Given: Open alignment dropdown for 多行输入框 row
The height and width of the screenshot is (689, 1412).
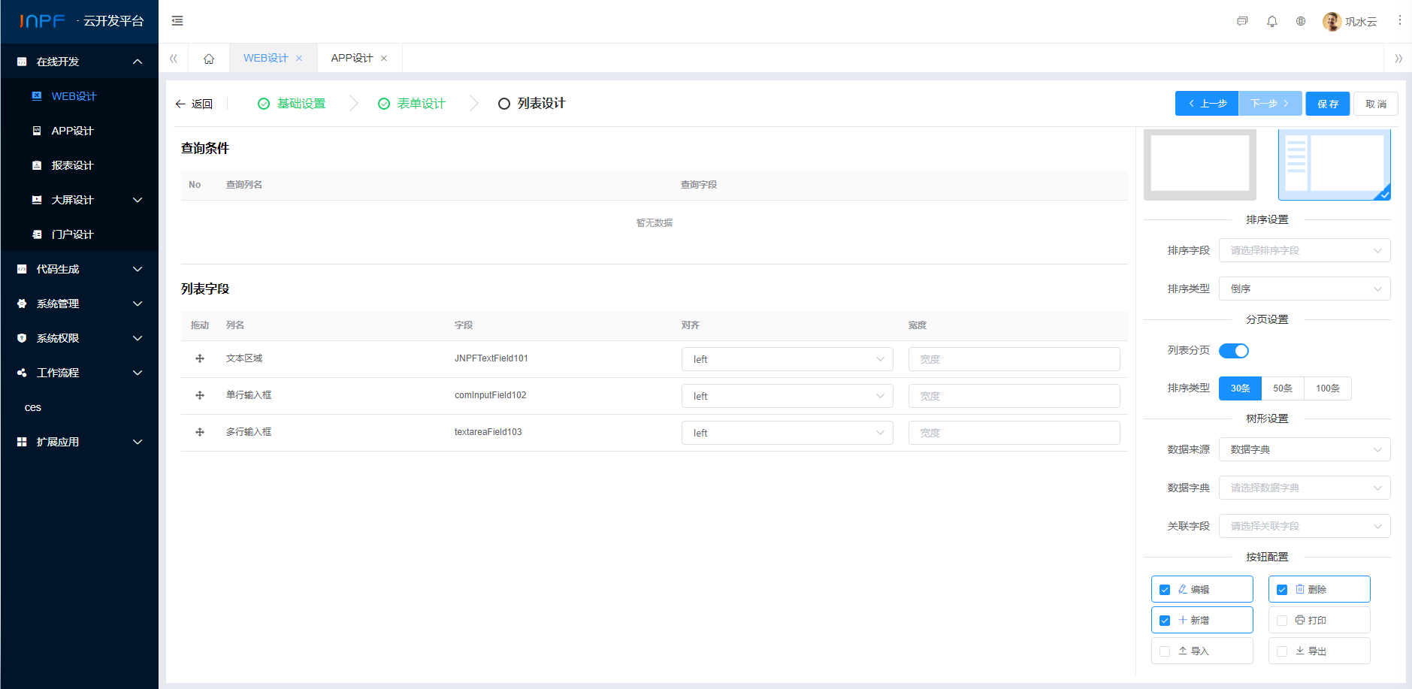Looking at the screenshot, I should (788, 433).
